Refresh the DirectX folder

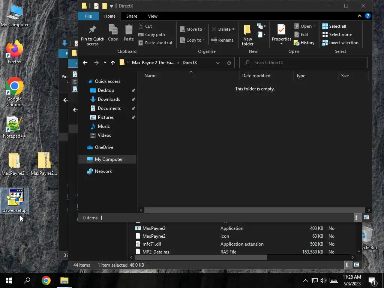(229, 63)
